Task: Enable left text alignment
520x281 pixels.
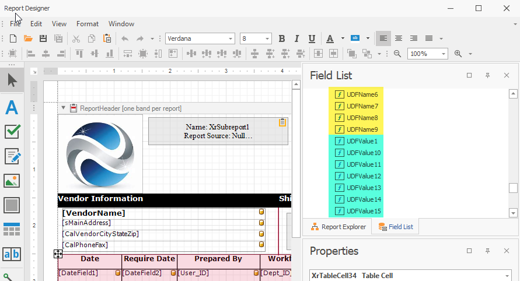Action: [x=383, y=38]
